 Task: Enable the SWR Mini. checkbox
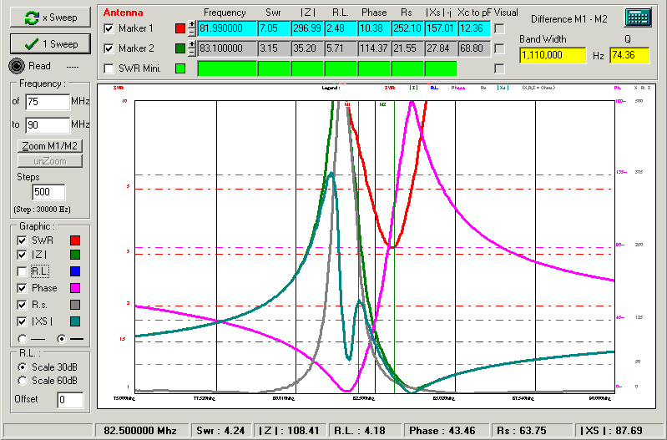click(x=109, y=68)
